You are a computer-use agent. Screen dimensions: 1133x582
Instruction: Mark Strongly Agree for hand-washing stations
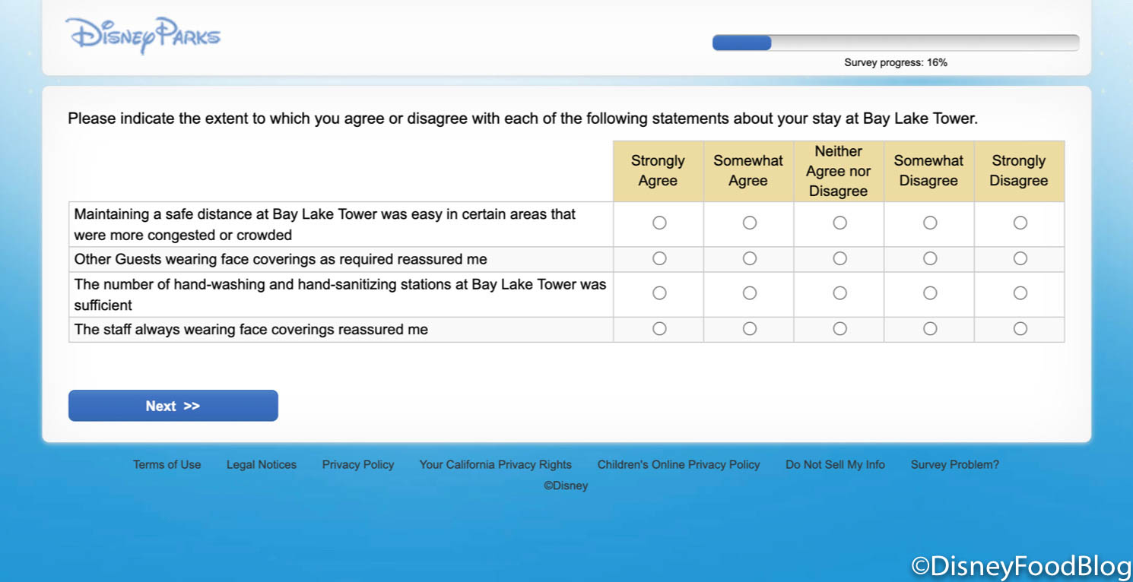[x=659, y=293]
